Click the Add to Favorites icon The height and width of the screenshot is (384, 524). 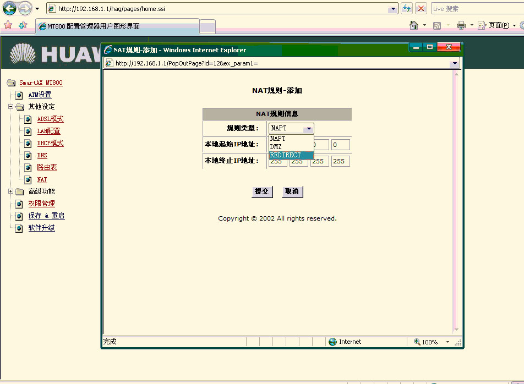tap(23, 25)
